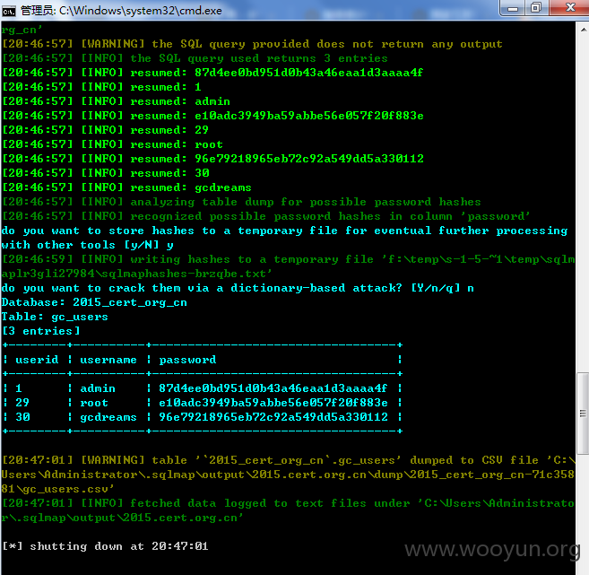Click the 'Database: 2015_cert_org_cn' line

point(94,302)
